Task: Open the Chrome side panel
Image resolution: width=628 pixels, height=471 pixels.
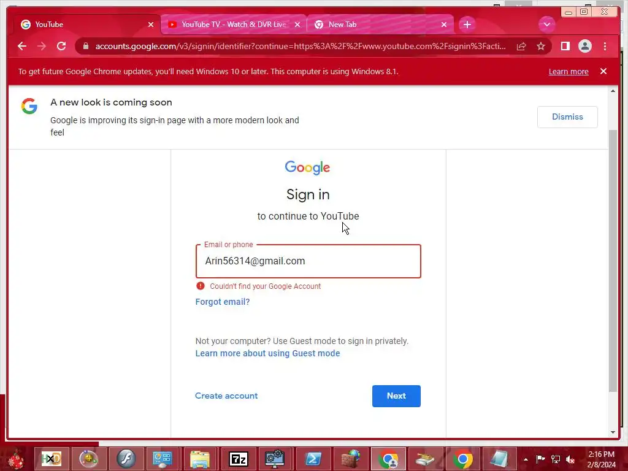Action: point(565,46)
